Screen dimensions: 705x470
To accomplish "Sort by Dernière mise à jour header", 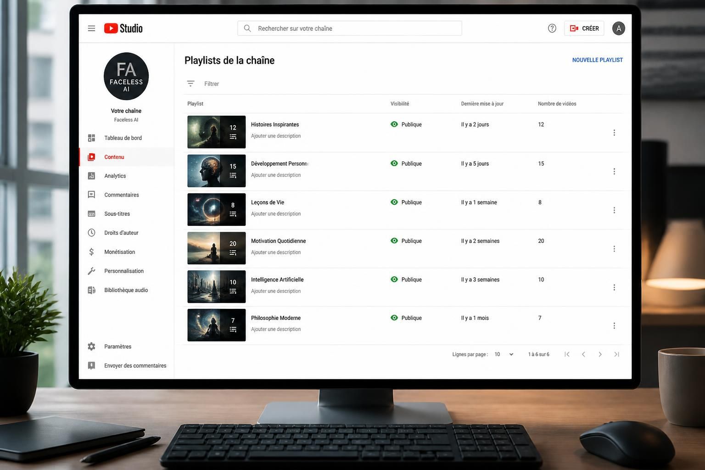I will click(x=482, y=104).
